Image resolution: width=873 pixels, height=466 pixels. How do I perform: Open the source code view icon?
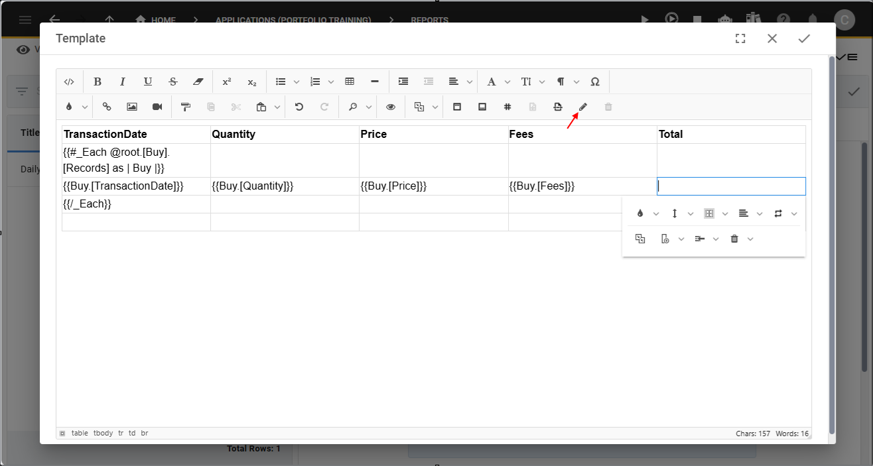pyautogui.click(x=69, y=82)
